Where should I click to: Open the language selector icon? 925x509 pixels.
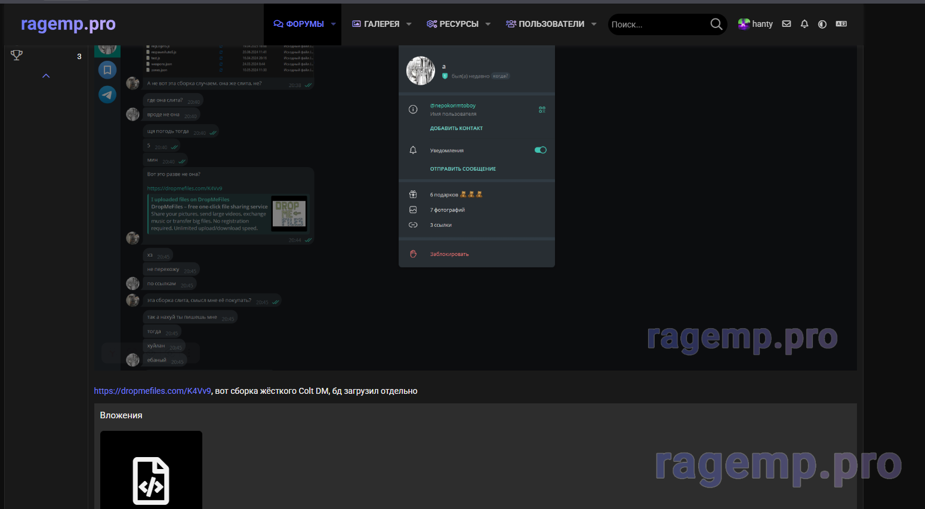841,24
